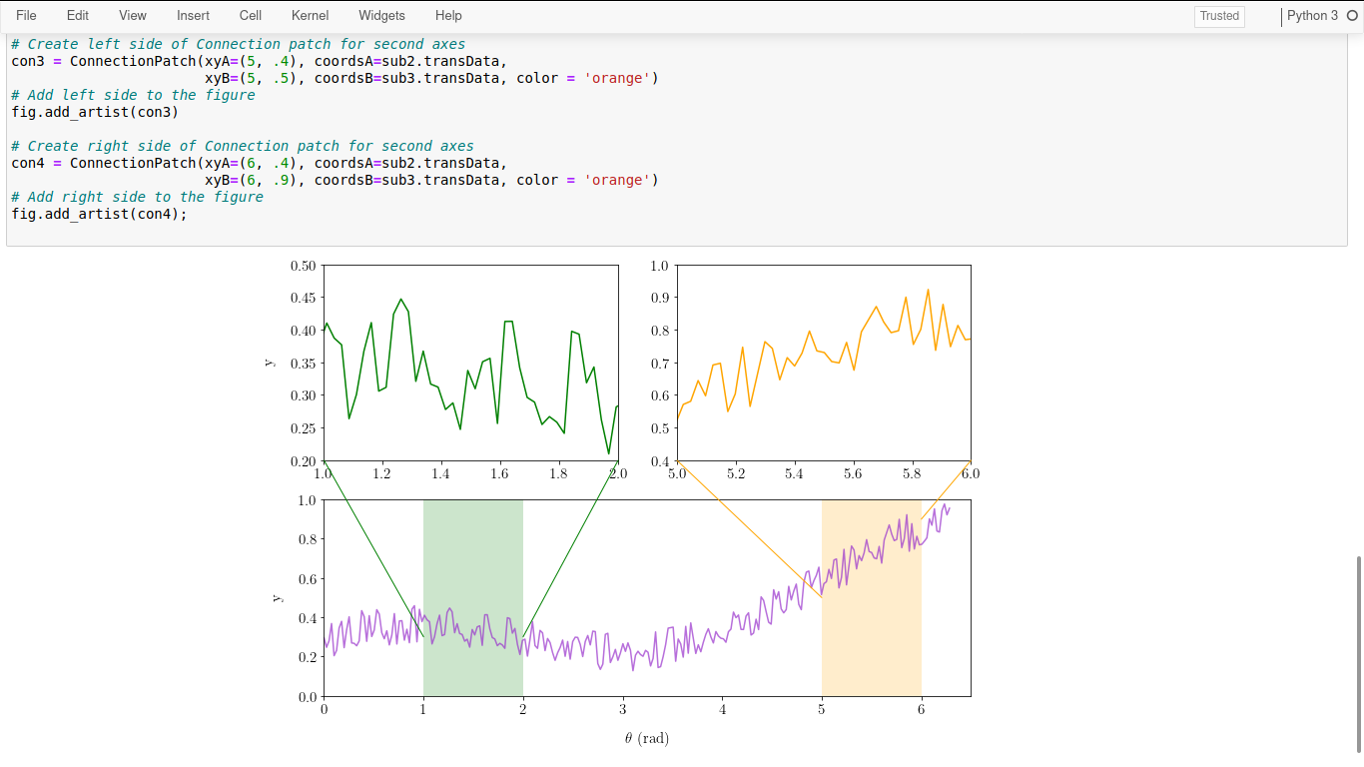Open the File menu

pyautogui.click(x=26, y=15)
